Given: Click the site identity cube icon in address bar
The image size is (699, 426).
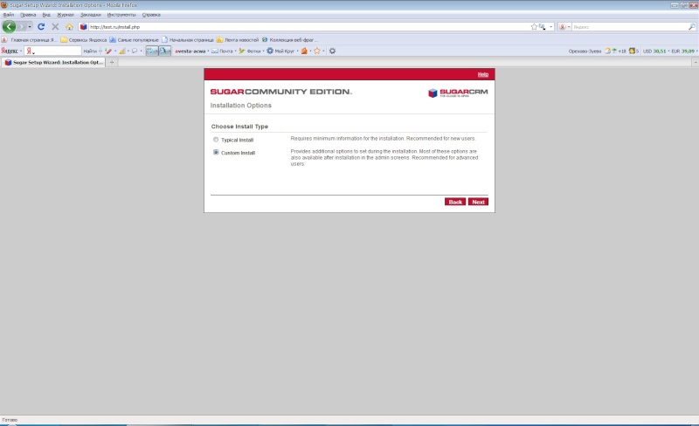Looking at the screenshot, I should pyautogui.click(x=83, y=27).
